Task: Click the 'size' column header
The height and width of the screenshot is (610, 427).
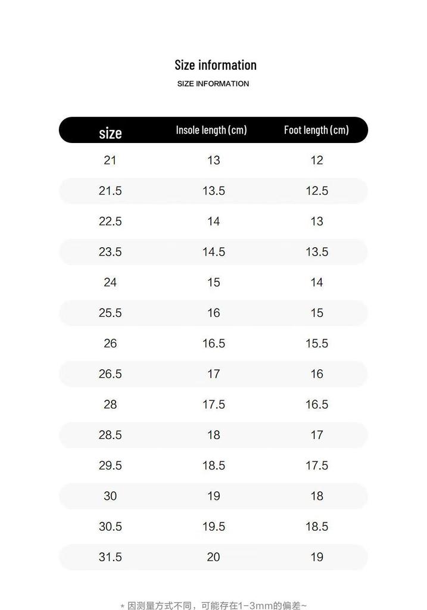Action: click(110, 133)
